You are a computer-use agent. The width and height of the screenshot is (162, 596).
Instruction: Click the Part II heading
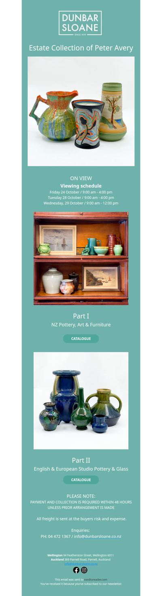click(81, 460)
